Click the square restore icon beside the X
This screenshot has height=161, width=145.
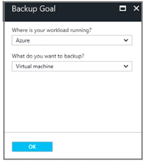click(x=123, y=8)
